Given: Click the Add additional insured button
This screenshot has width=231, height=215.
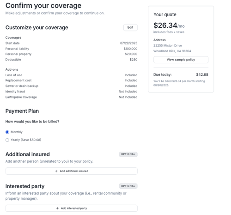Looking at the screenshot, I should point(72,171).
